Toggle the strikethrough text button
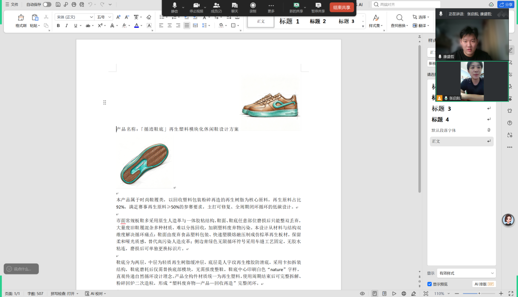This screenshot has height=297, width=518. 88,25
